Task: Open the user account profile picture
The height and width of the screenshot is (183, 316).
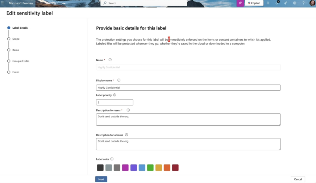Action: coord(312,3)
